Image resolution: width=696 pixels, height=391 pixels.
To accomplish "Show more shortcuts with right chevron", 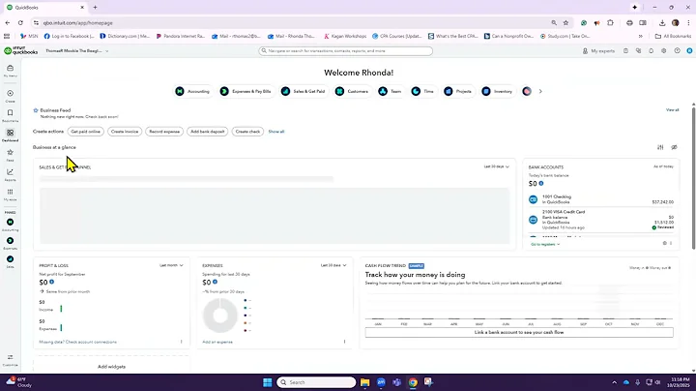I will click(540, 91).
